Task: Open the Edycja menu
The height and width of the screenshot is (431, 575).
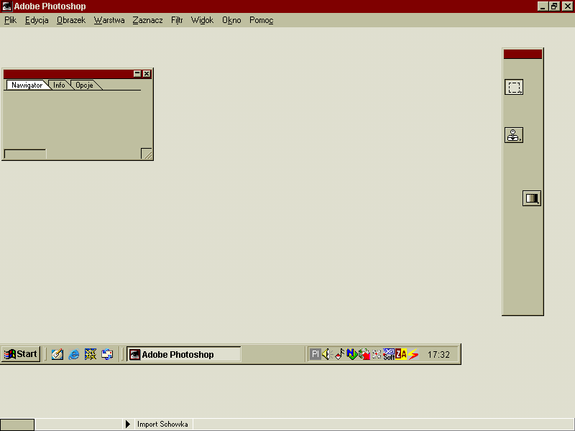Action: click(37, 20)
